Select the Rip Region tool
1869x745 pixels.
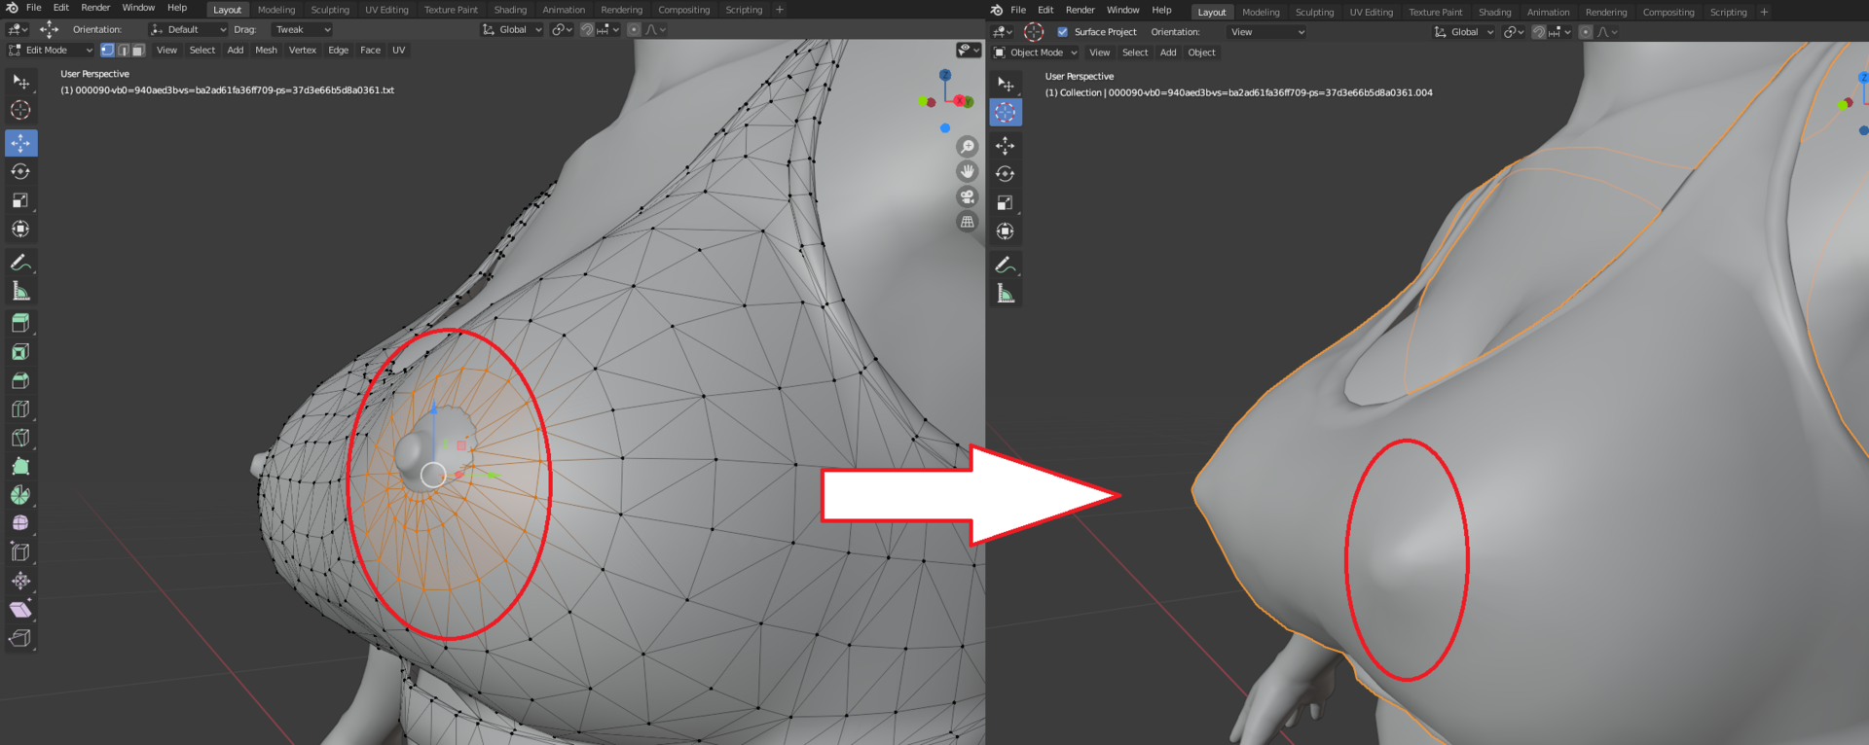coord(20,638)
